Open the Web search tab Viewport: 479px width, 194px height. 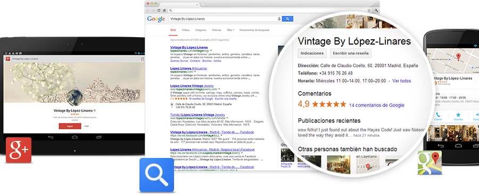(173, 30)
